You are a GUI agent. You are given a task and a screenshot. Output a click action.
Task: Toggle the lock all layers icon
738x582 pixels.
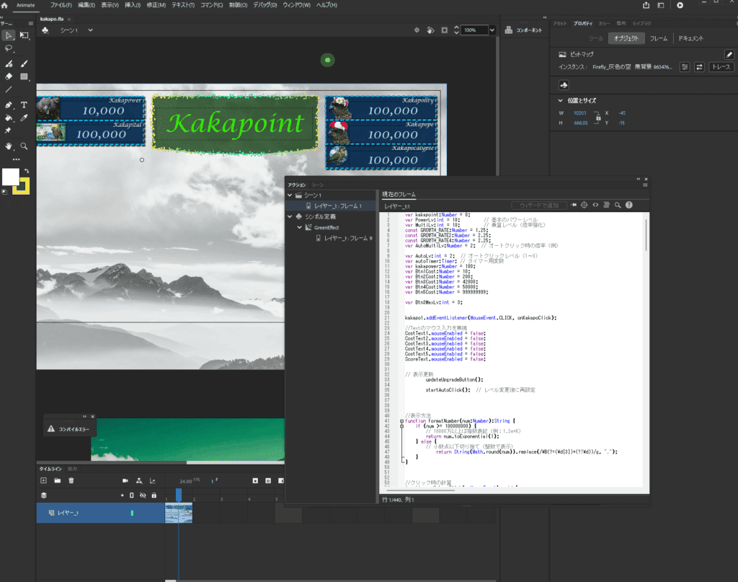(154, 495)
